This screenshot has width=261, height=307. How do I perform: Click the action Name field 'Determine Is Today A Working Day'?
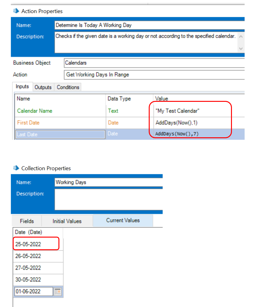tap(150, 25)
